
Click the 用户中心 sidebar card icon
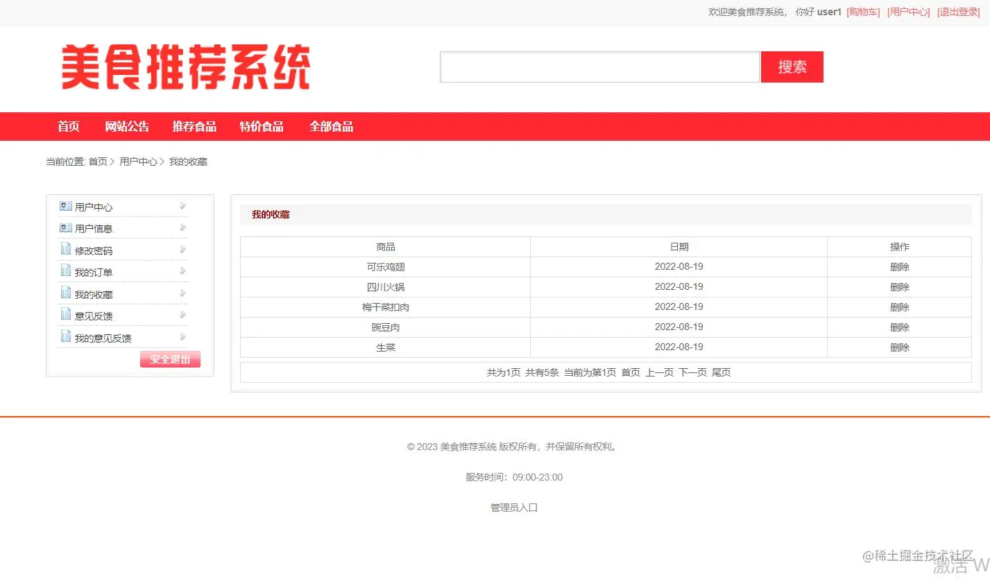tap(66, 206)
